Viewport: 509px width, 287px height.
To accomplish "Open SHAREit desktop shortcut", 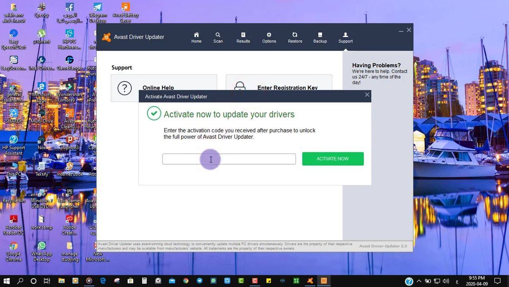I will click(14, 116).
